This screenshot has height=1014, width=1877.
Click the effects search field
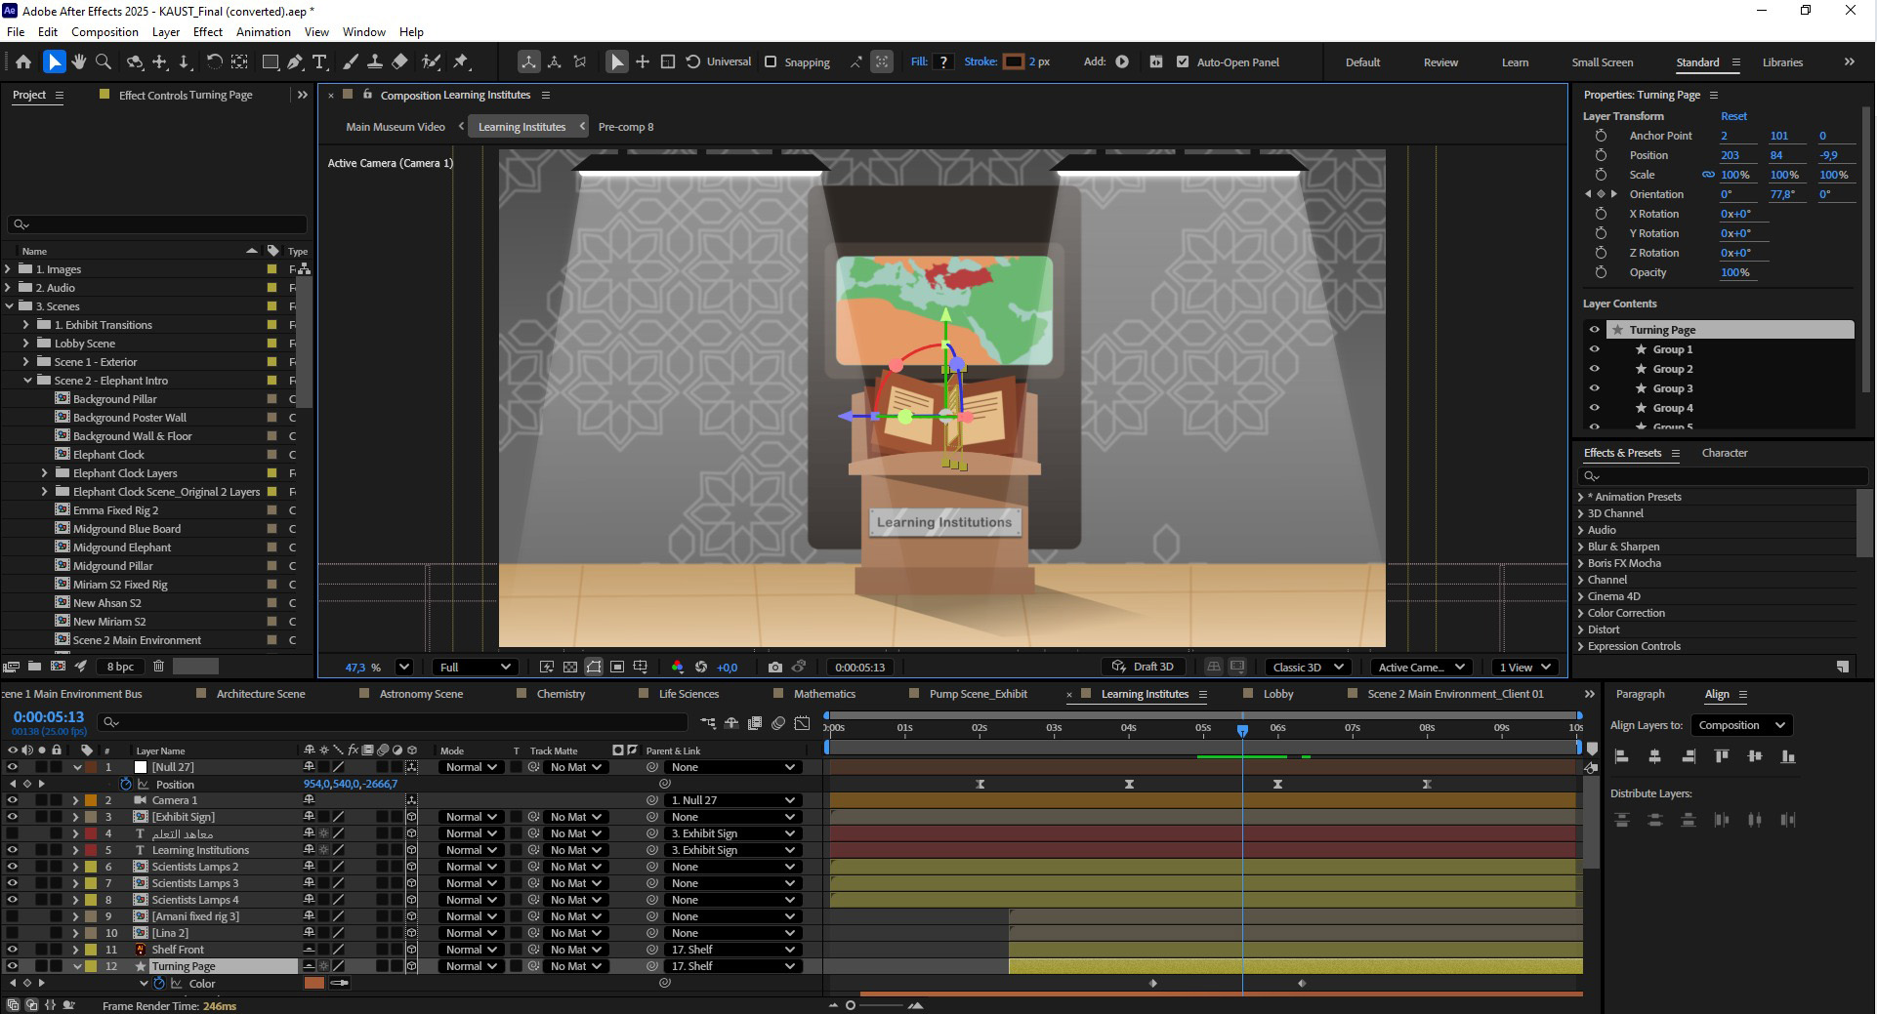click(1725, 476)
